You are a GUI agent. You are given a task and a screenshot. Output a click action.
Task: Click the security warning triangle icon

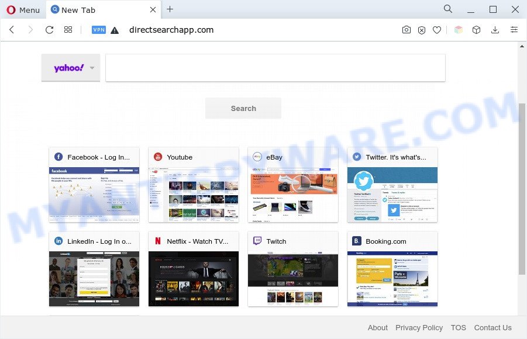pos(115,30)
